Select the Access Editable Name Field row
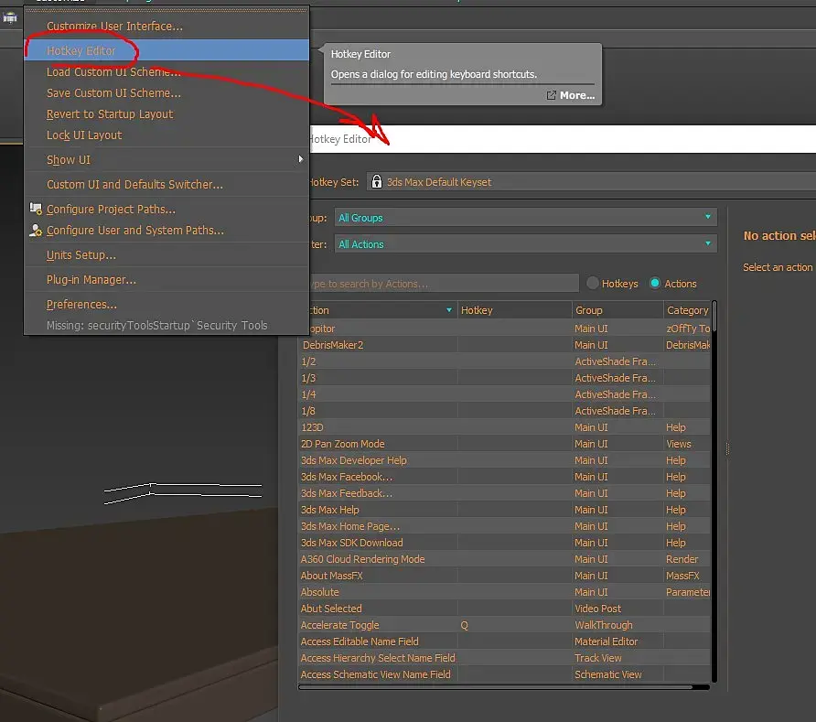816x722 pixels. coord(504,641)
